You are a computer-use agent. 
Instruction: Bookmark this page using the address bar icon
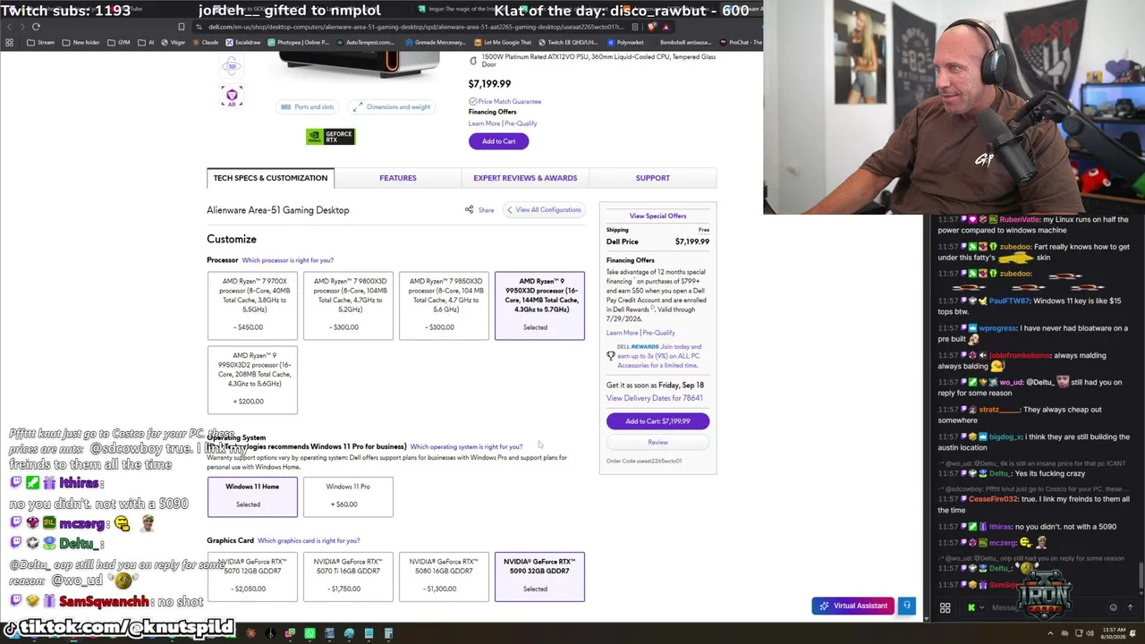coord(182,27)
